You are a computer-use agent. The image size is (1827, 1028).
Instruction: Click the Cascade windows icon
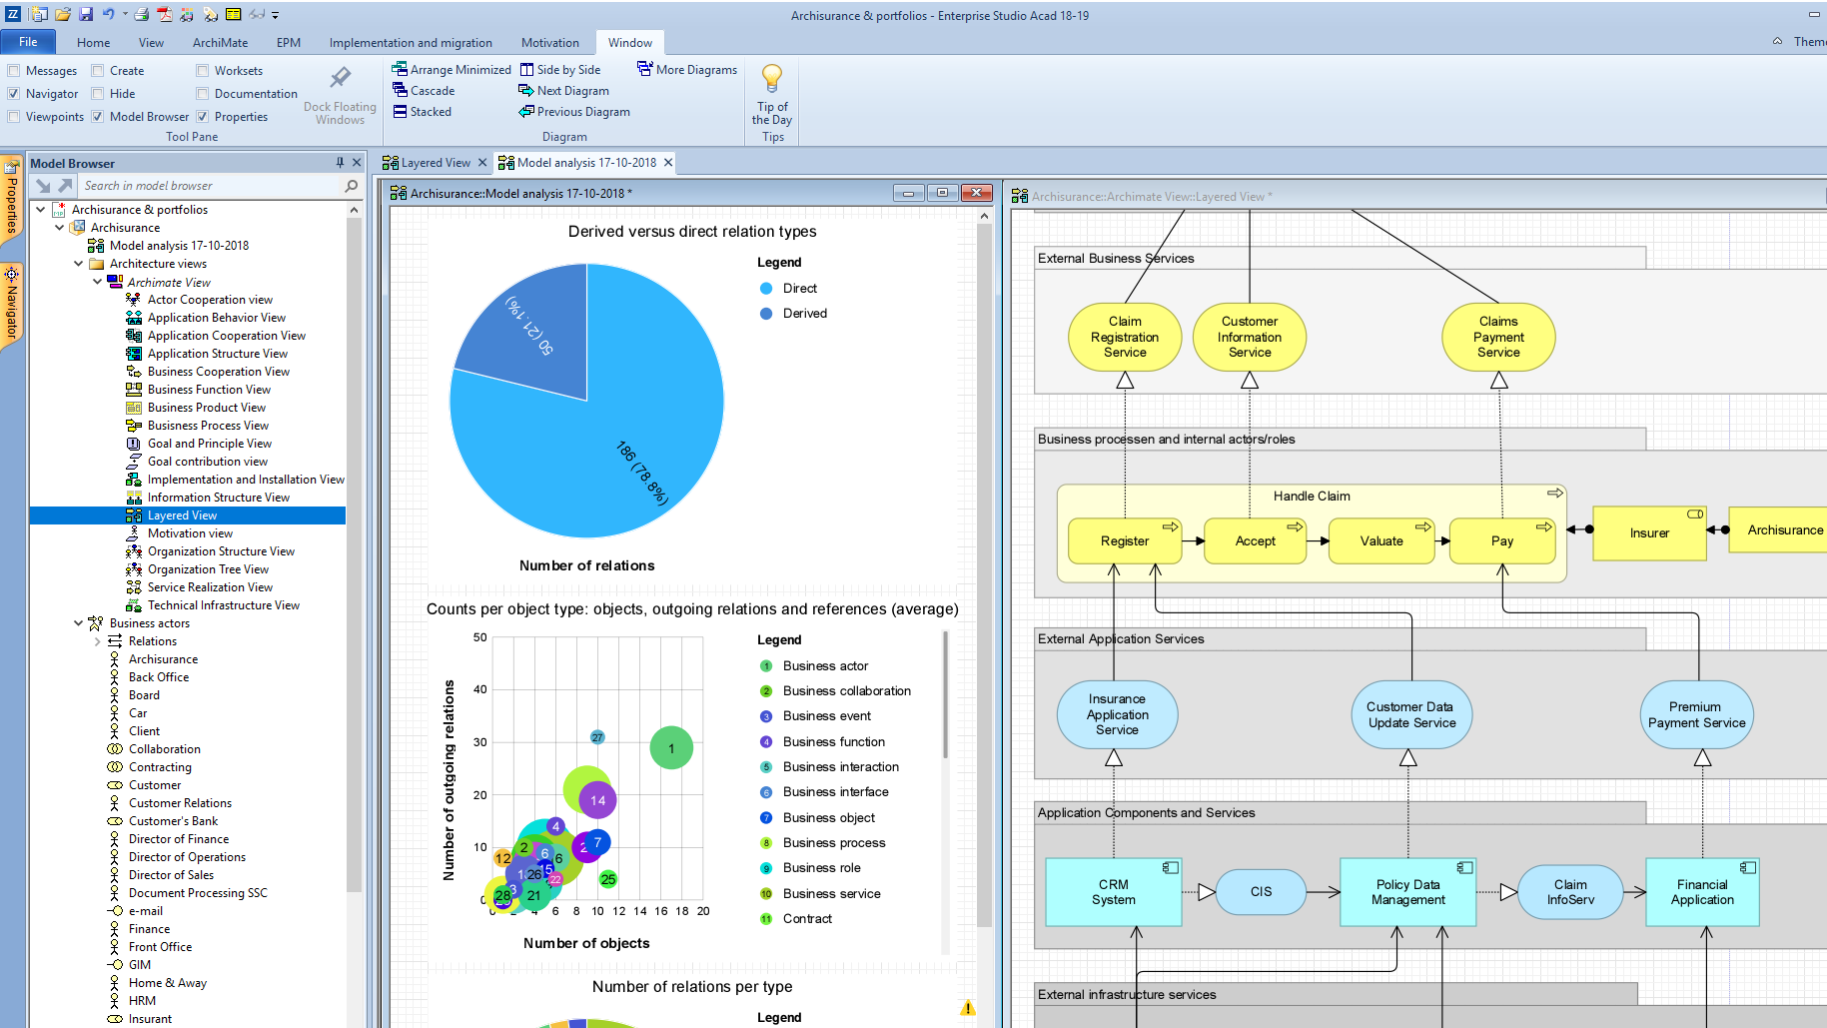tap(400, 91)
